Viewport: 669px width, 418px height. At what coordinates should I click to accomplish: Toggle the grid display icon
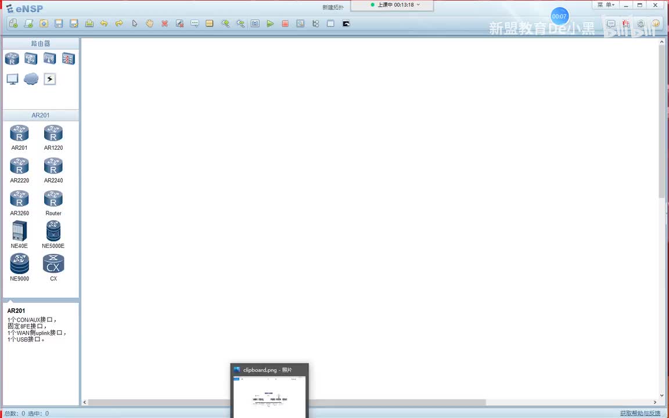[x=330, y=23]
